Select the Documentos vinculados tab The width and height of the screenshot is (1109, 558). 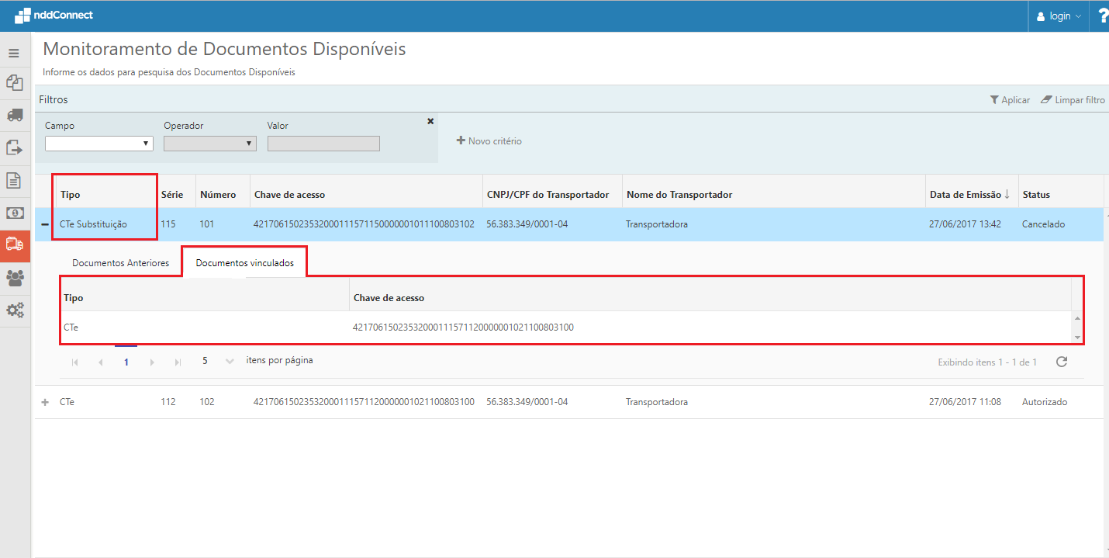click(x=244, y=263)
